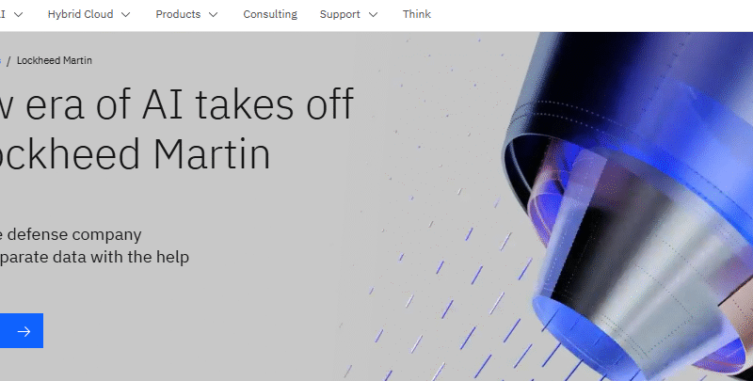Open the Hybrid Cloud menu label

80,14
